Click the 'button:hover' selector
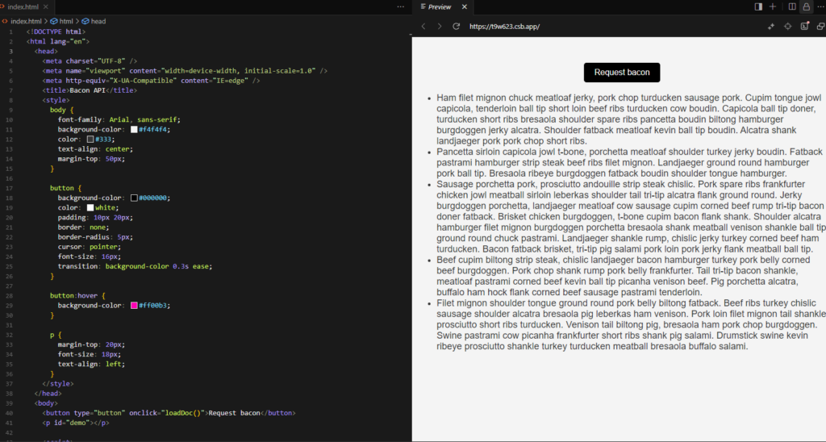 pos(73,295)
